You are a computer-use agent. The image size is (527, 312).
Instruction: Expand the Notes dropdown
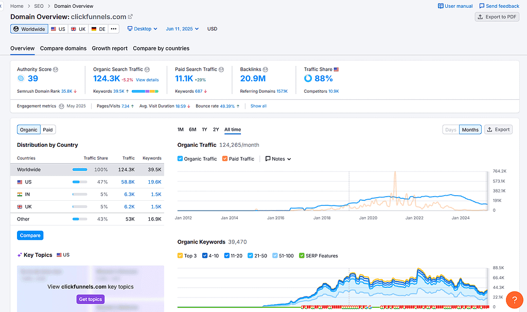click(x=278, y=159)
